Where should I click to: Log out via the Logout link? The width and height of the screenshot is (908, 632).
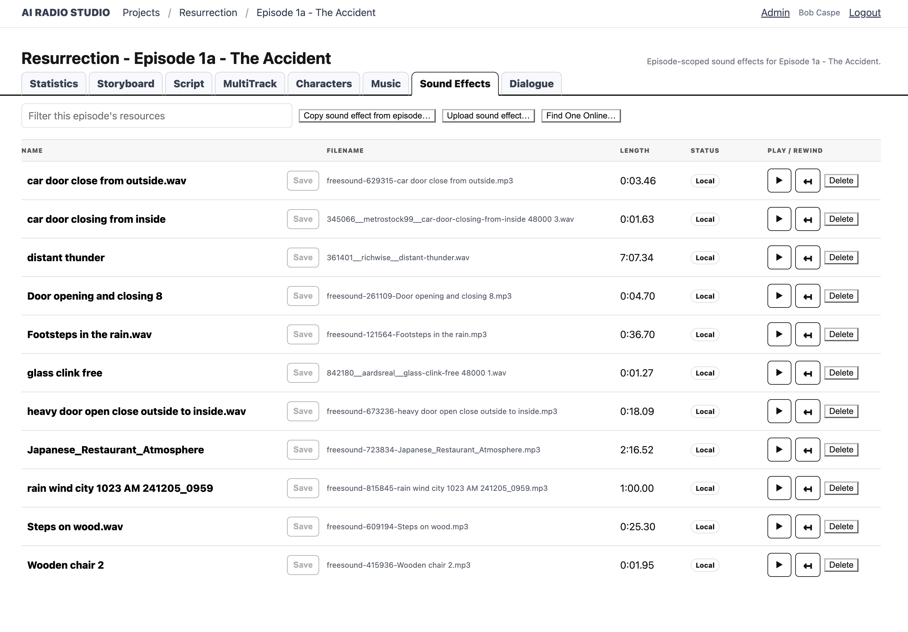coord(865,13)
